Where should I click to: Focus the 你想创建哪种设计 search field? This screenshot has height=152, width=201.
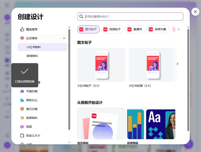point(130,16)
